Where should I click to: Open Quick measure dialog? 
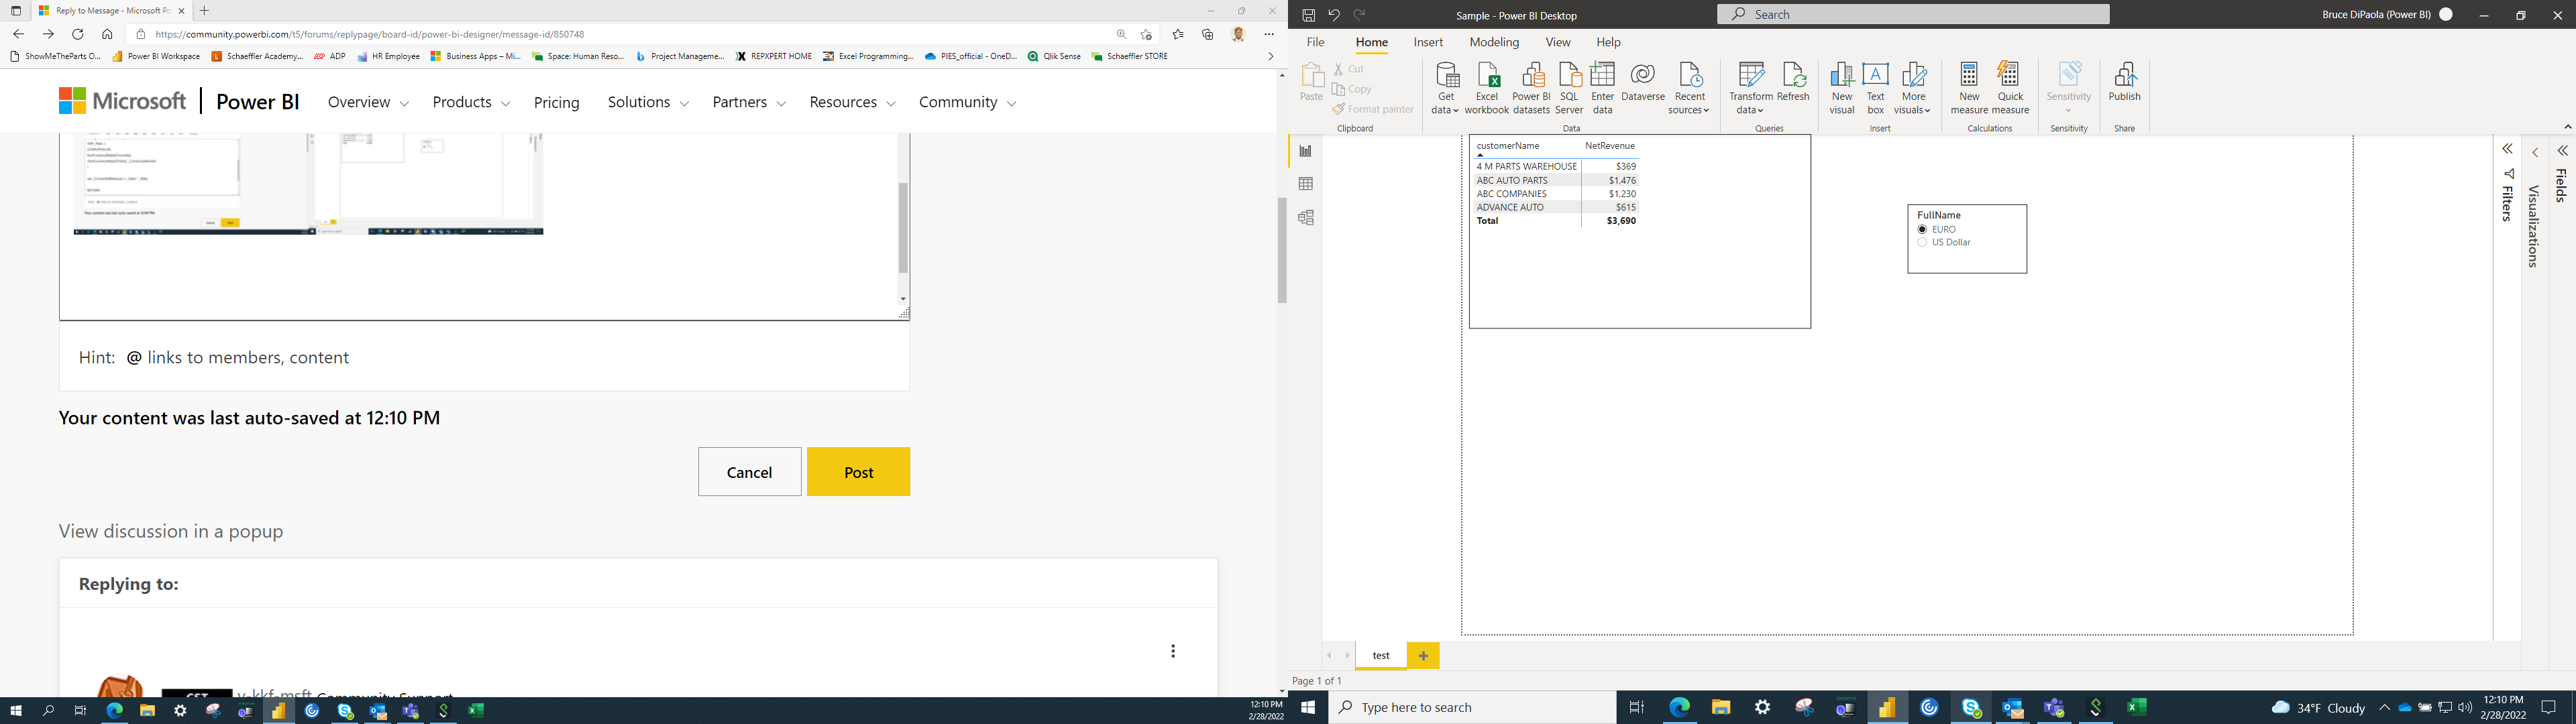[x=2010, y=88]
